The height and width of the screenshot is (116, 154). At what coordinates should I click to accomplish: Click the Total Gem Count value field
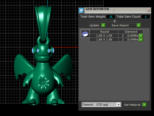(146, 17)
